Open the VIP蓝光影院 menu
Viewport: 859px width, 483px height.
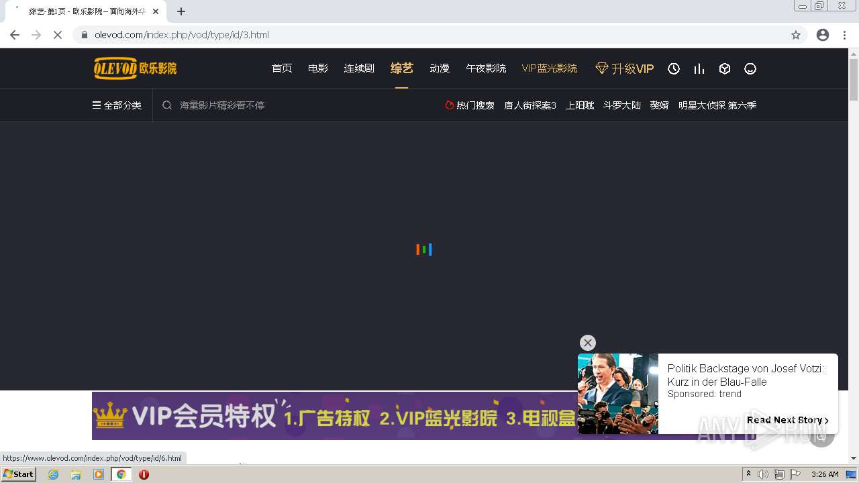pyautogui.click(x=550, y=68)
